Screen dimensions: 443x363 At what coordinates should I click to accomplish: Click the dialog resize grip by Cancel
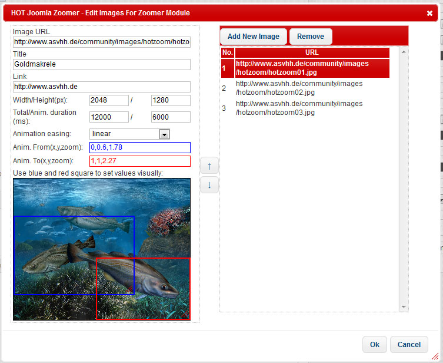pyautogui.click(x=435, y=356)
